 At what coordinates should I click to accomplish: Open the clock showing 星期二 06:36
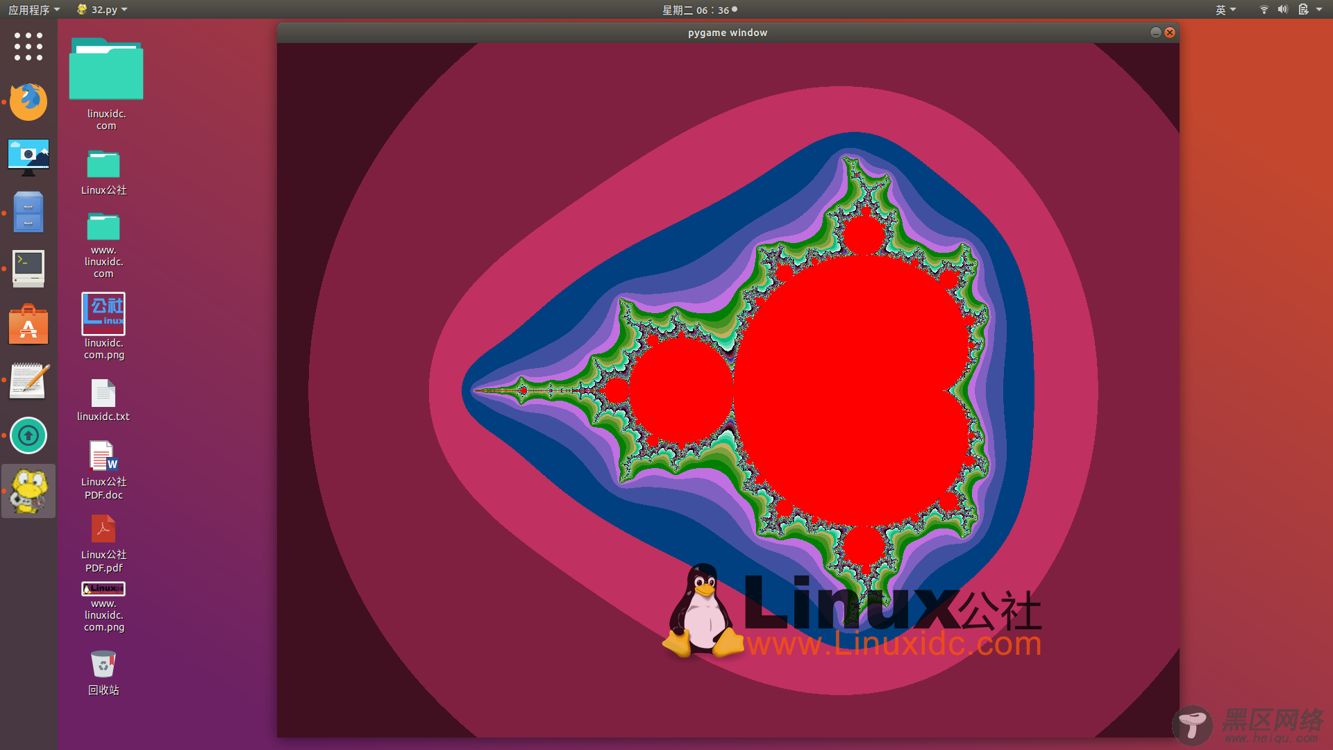pyautogui.click(x=699, y=10)
